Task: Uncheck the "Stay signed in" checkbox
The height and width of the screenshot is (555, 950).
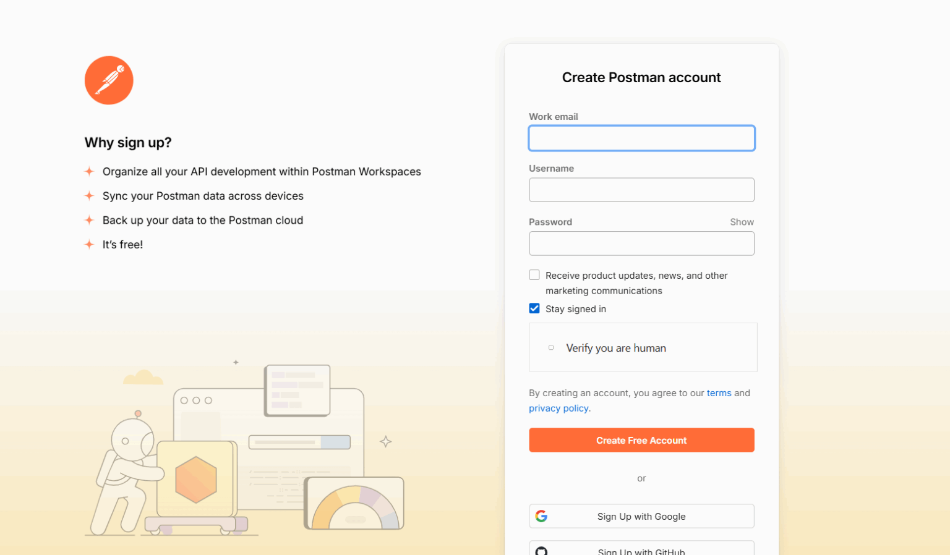Action: point(534,308)
